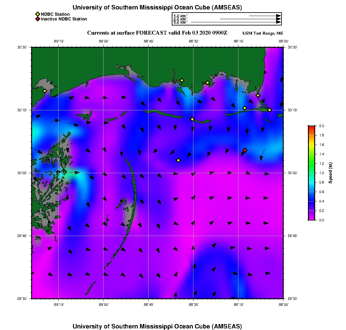Viewport: 346px width, 330px height.
Task: Click red diamond icon in the legend
Action: point(37,19)
